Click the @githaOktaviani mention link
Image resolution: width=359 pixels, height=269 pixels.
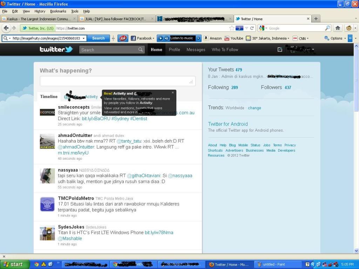click(144, 175)
